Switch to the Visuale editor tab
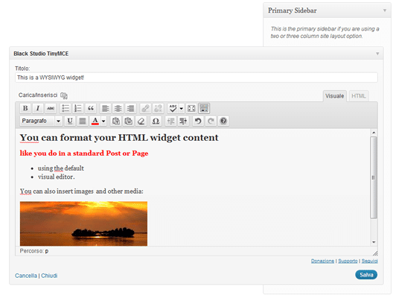The height and width of the screenshot is (298, 396). click(335, 96)
